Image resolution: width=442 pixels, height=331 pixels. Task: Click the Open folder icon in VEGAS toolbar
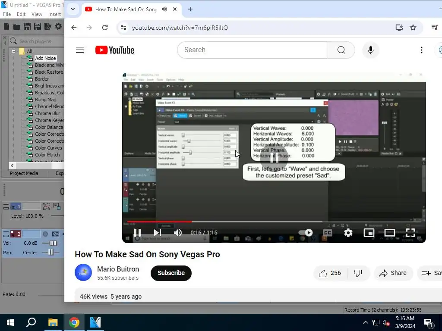point(17,27)
